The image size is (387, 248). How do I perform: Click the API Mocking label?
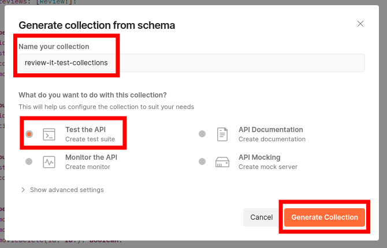pyautogui.click(x=259, y=157)
